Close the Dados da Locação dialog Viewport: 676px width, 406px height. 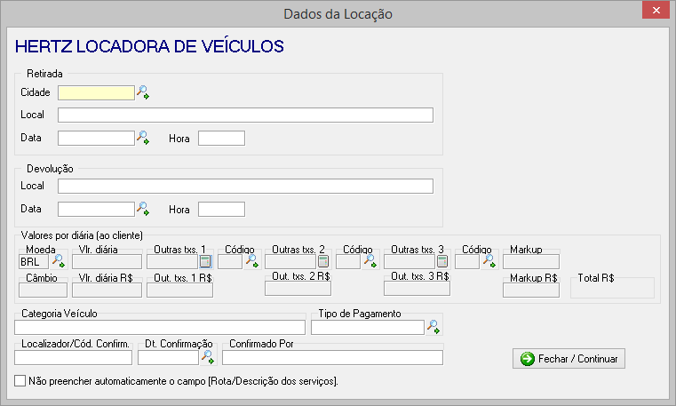(656, 10)
